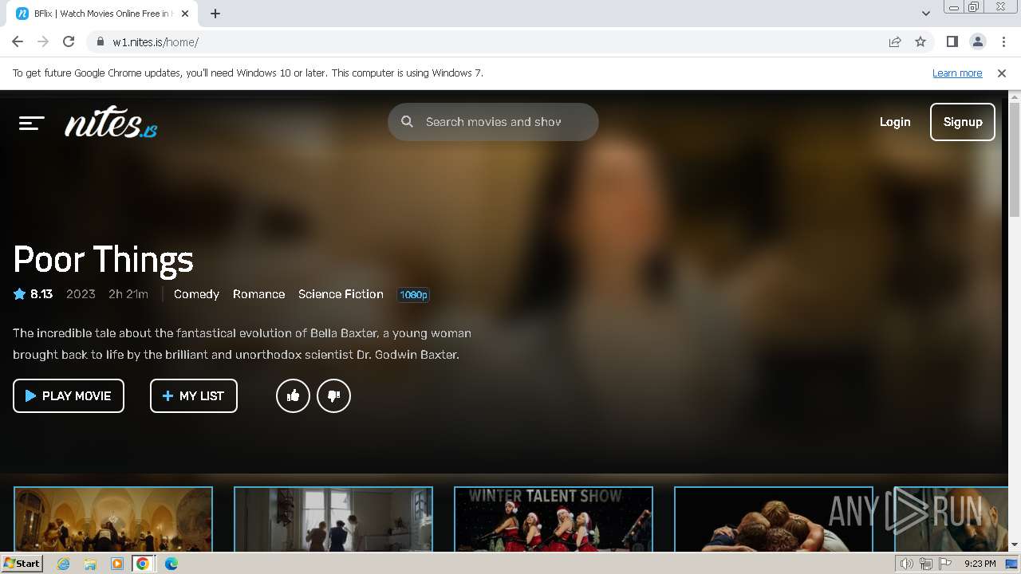Open the Romance genre link
1021x574 pixels.
tap(258, 294)
